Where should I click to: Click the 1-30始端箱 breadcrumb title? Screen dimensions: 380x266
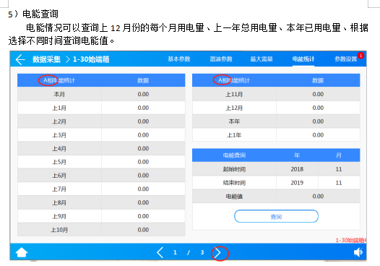[x=91, y=59]
